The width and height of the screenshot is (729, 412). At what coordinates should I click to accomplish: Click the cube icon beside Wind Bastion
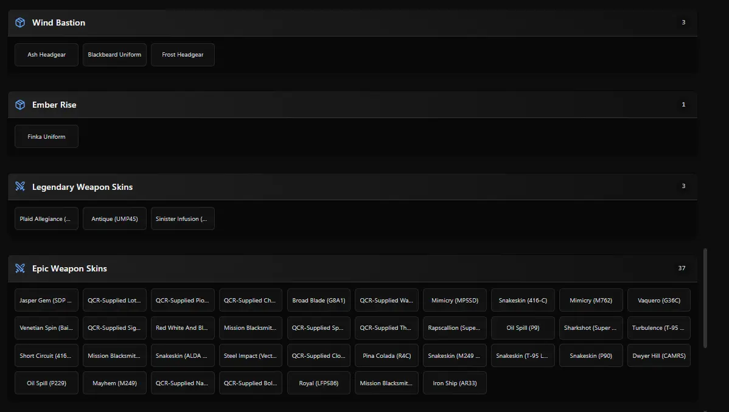tap(20, 23)
